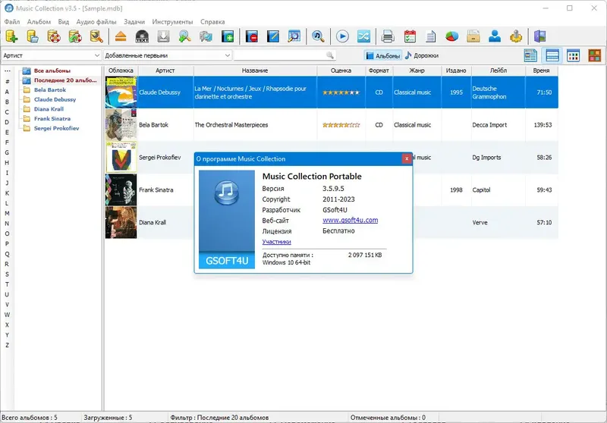
Task: Click the edit album pencil icon
Action: (x=273, y=36)
